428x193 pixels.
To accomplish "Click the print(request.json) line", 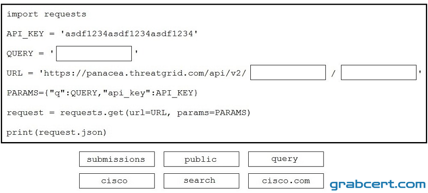I will 56,133.
